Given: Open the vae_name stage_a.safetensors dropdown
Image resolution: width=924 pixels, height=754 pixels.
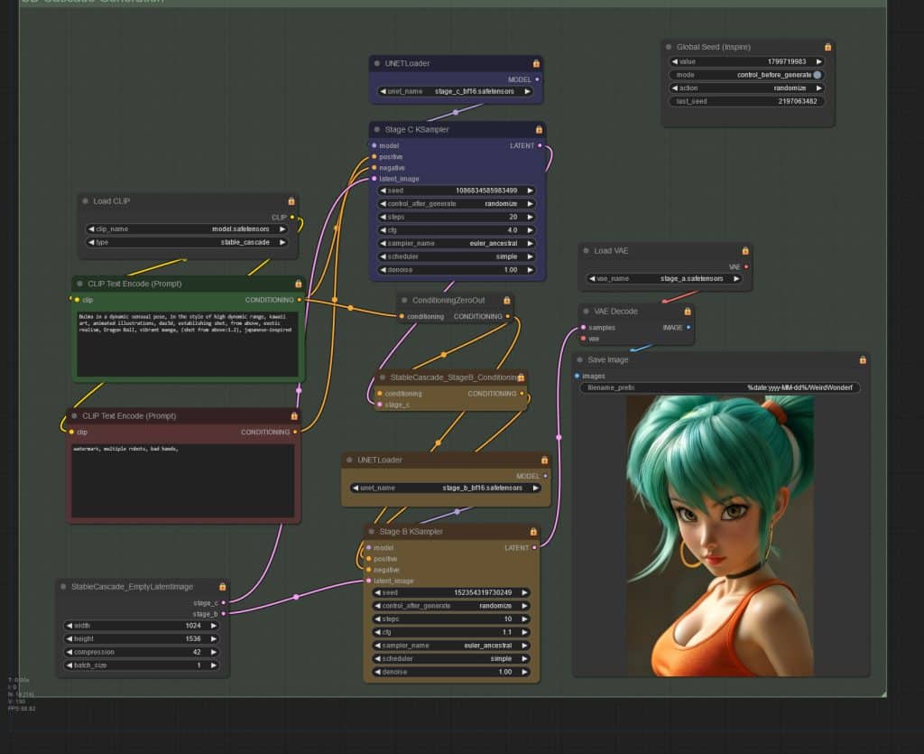Looking at the screenshot, I should click(663, 279).
